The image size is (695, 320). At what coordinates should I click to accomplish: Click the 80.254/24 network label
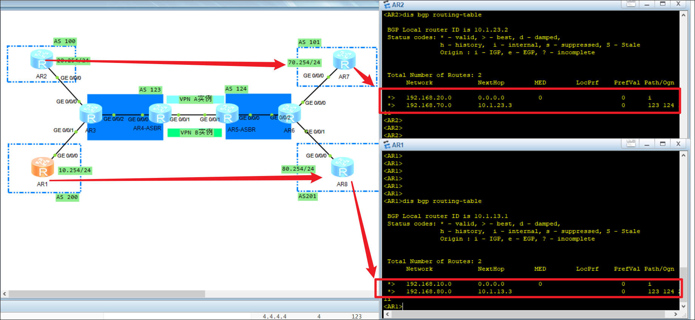(298, 169)
